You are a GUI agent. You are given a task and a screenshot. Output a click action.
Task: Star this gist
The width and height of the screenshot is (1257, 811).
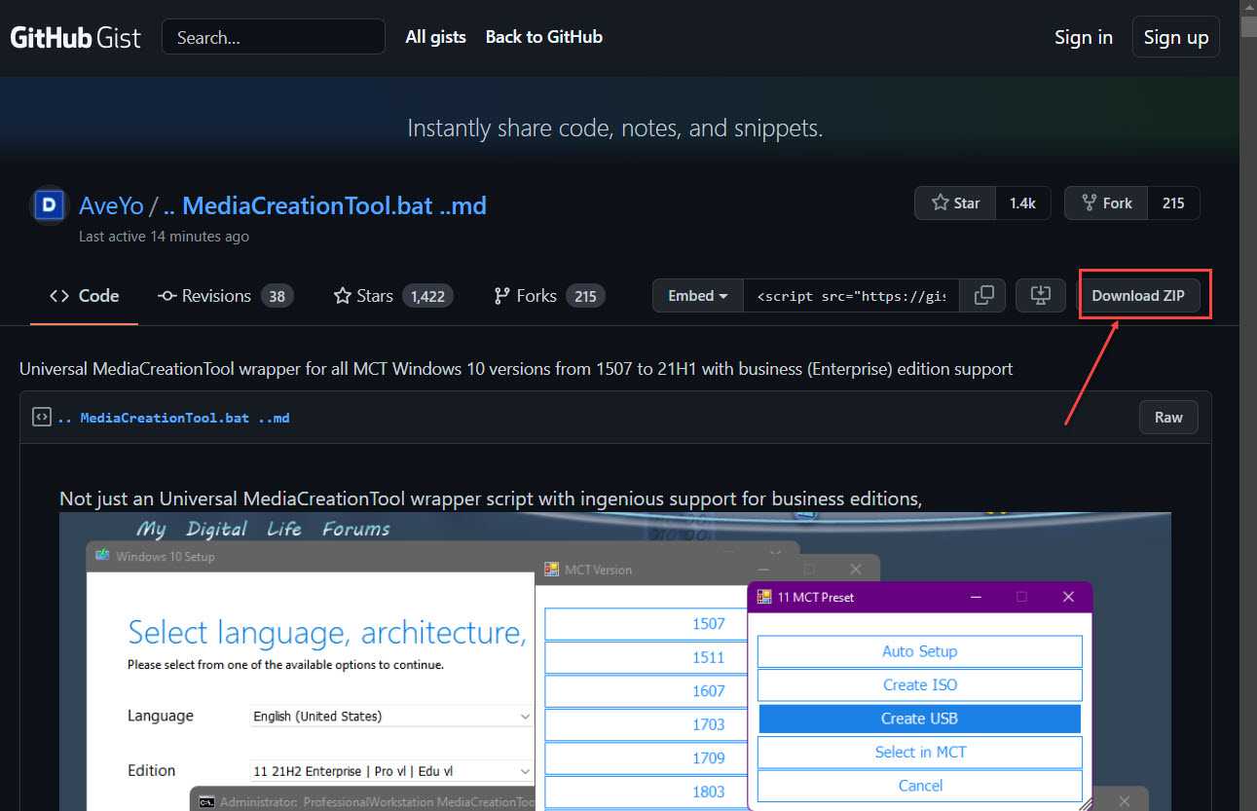point(956,203)
